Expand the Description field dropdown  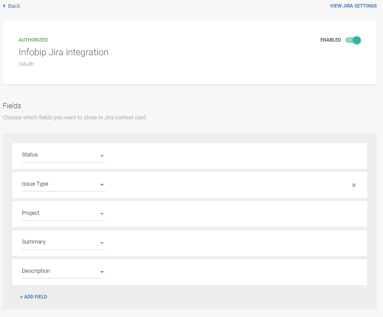63,271
